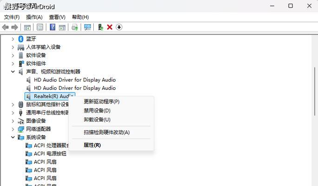
Task: Click the folder icon beside 系统设备
Action: tap(21, 138)
